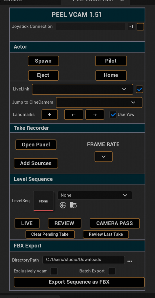Close the Peel VCam Tool tab

(122, 1)
